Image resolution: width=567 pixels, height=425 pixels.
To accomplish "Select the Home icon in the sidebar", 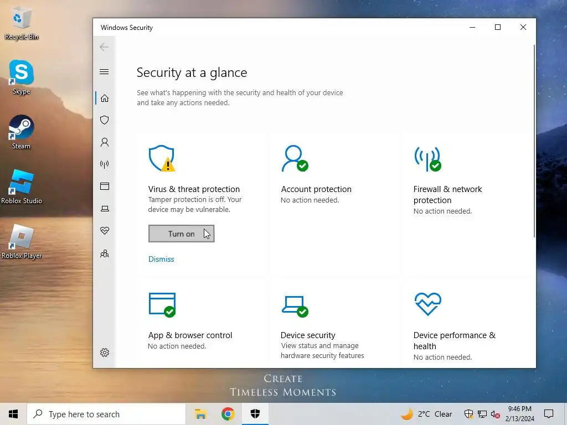I will pos(105,99).
